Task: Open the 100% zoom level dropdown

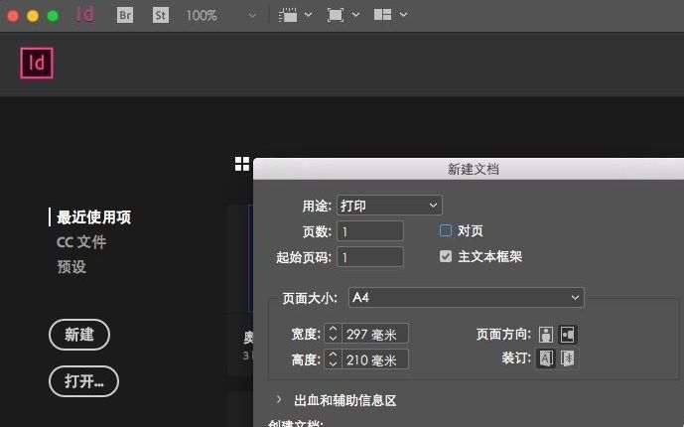Action: 220,16
